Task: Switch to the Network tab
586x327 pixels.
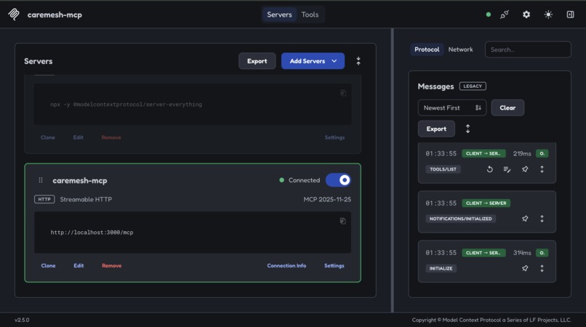Action: tap(460, 49)
